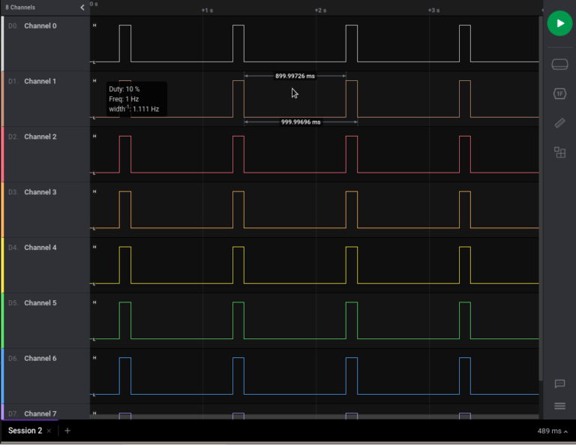Open the Measurements ruler panel icon
The height and width of the screenshot is (445, 576).
(559, 123)
